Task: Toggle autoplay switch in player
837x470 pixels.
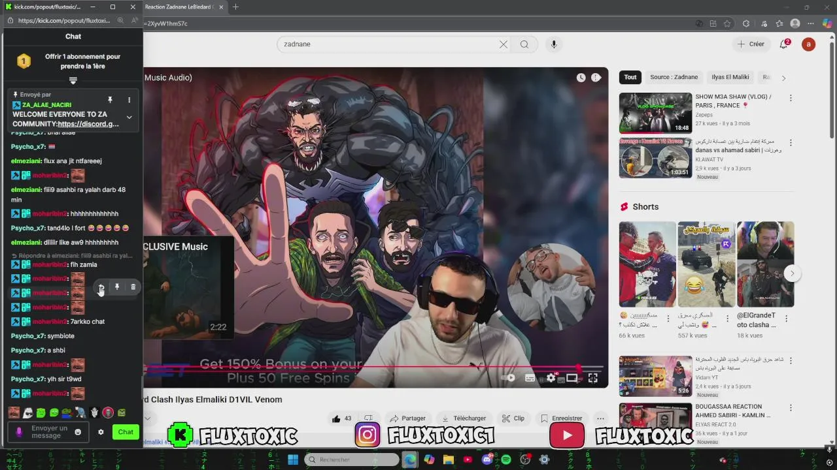Action: pos(508,377)
